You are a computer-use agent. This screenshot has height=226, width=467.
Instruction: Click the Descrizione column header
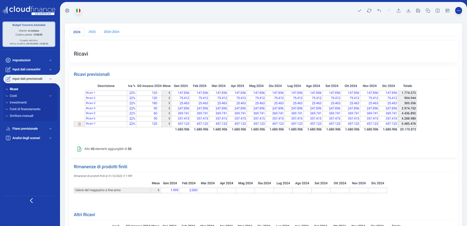tap(106, 86)
